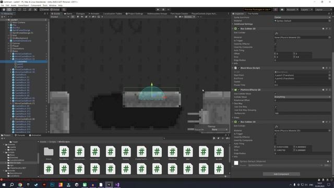The width and height of the screenshot is (334, 188).
Task: Open Cloud services icon in toolbar
Action: [282, 9]
